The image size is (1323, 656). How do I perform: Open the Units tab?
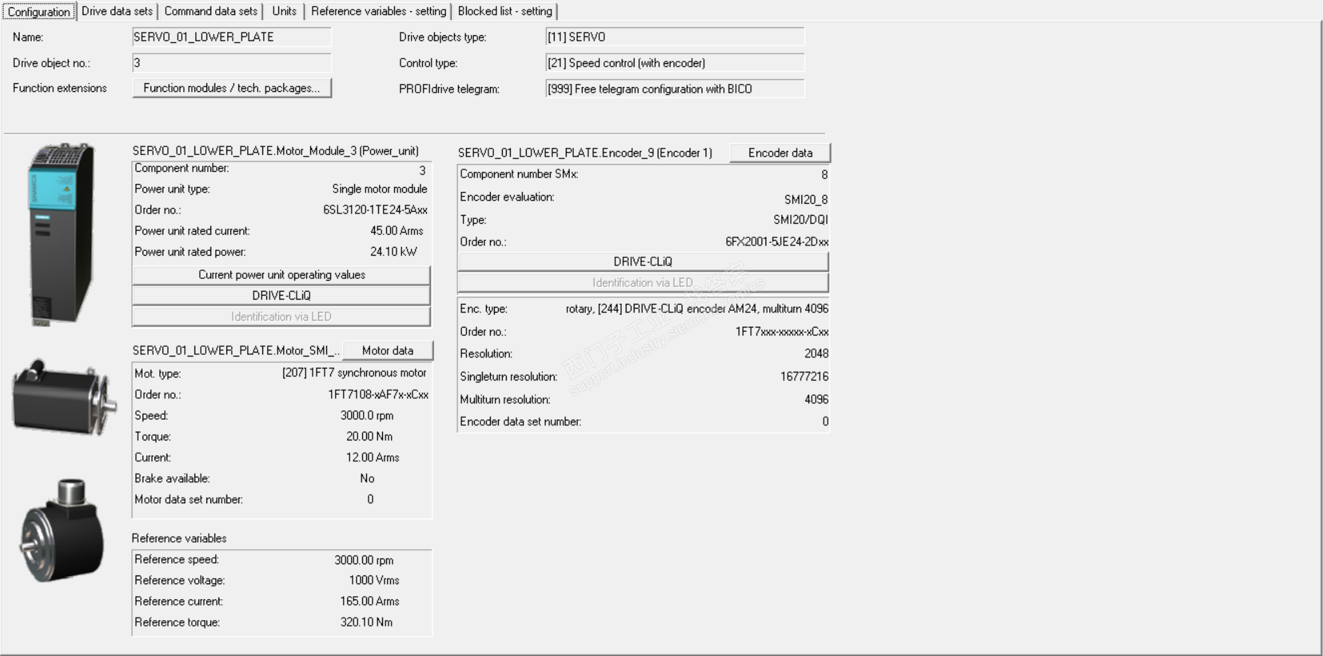click(x=284, y=11)
